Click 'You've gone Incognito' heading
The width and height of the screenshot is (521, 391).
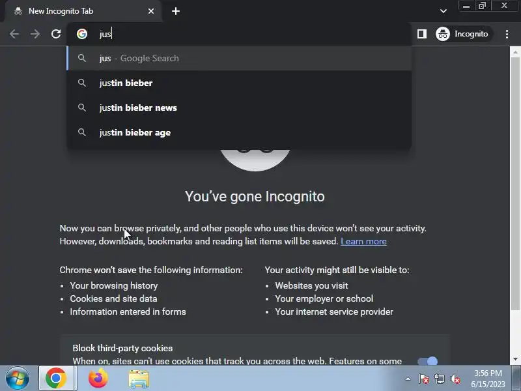(255, 197)
